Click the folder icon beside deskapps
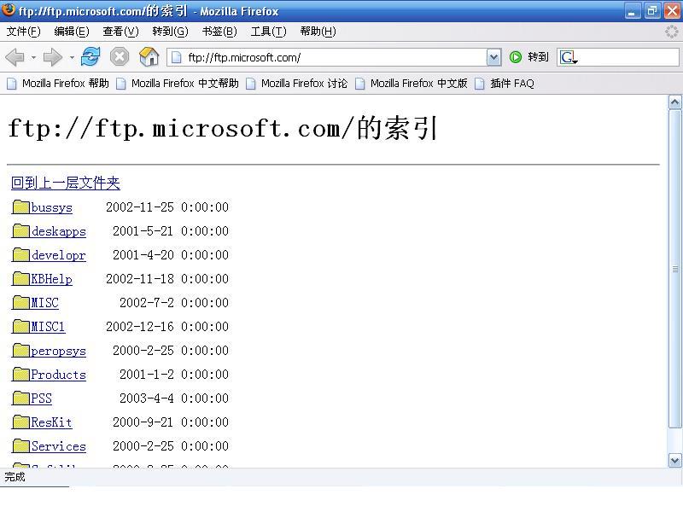The height and width of the screenshot is (512, 683). click(20, 230)
